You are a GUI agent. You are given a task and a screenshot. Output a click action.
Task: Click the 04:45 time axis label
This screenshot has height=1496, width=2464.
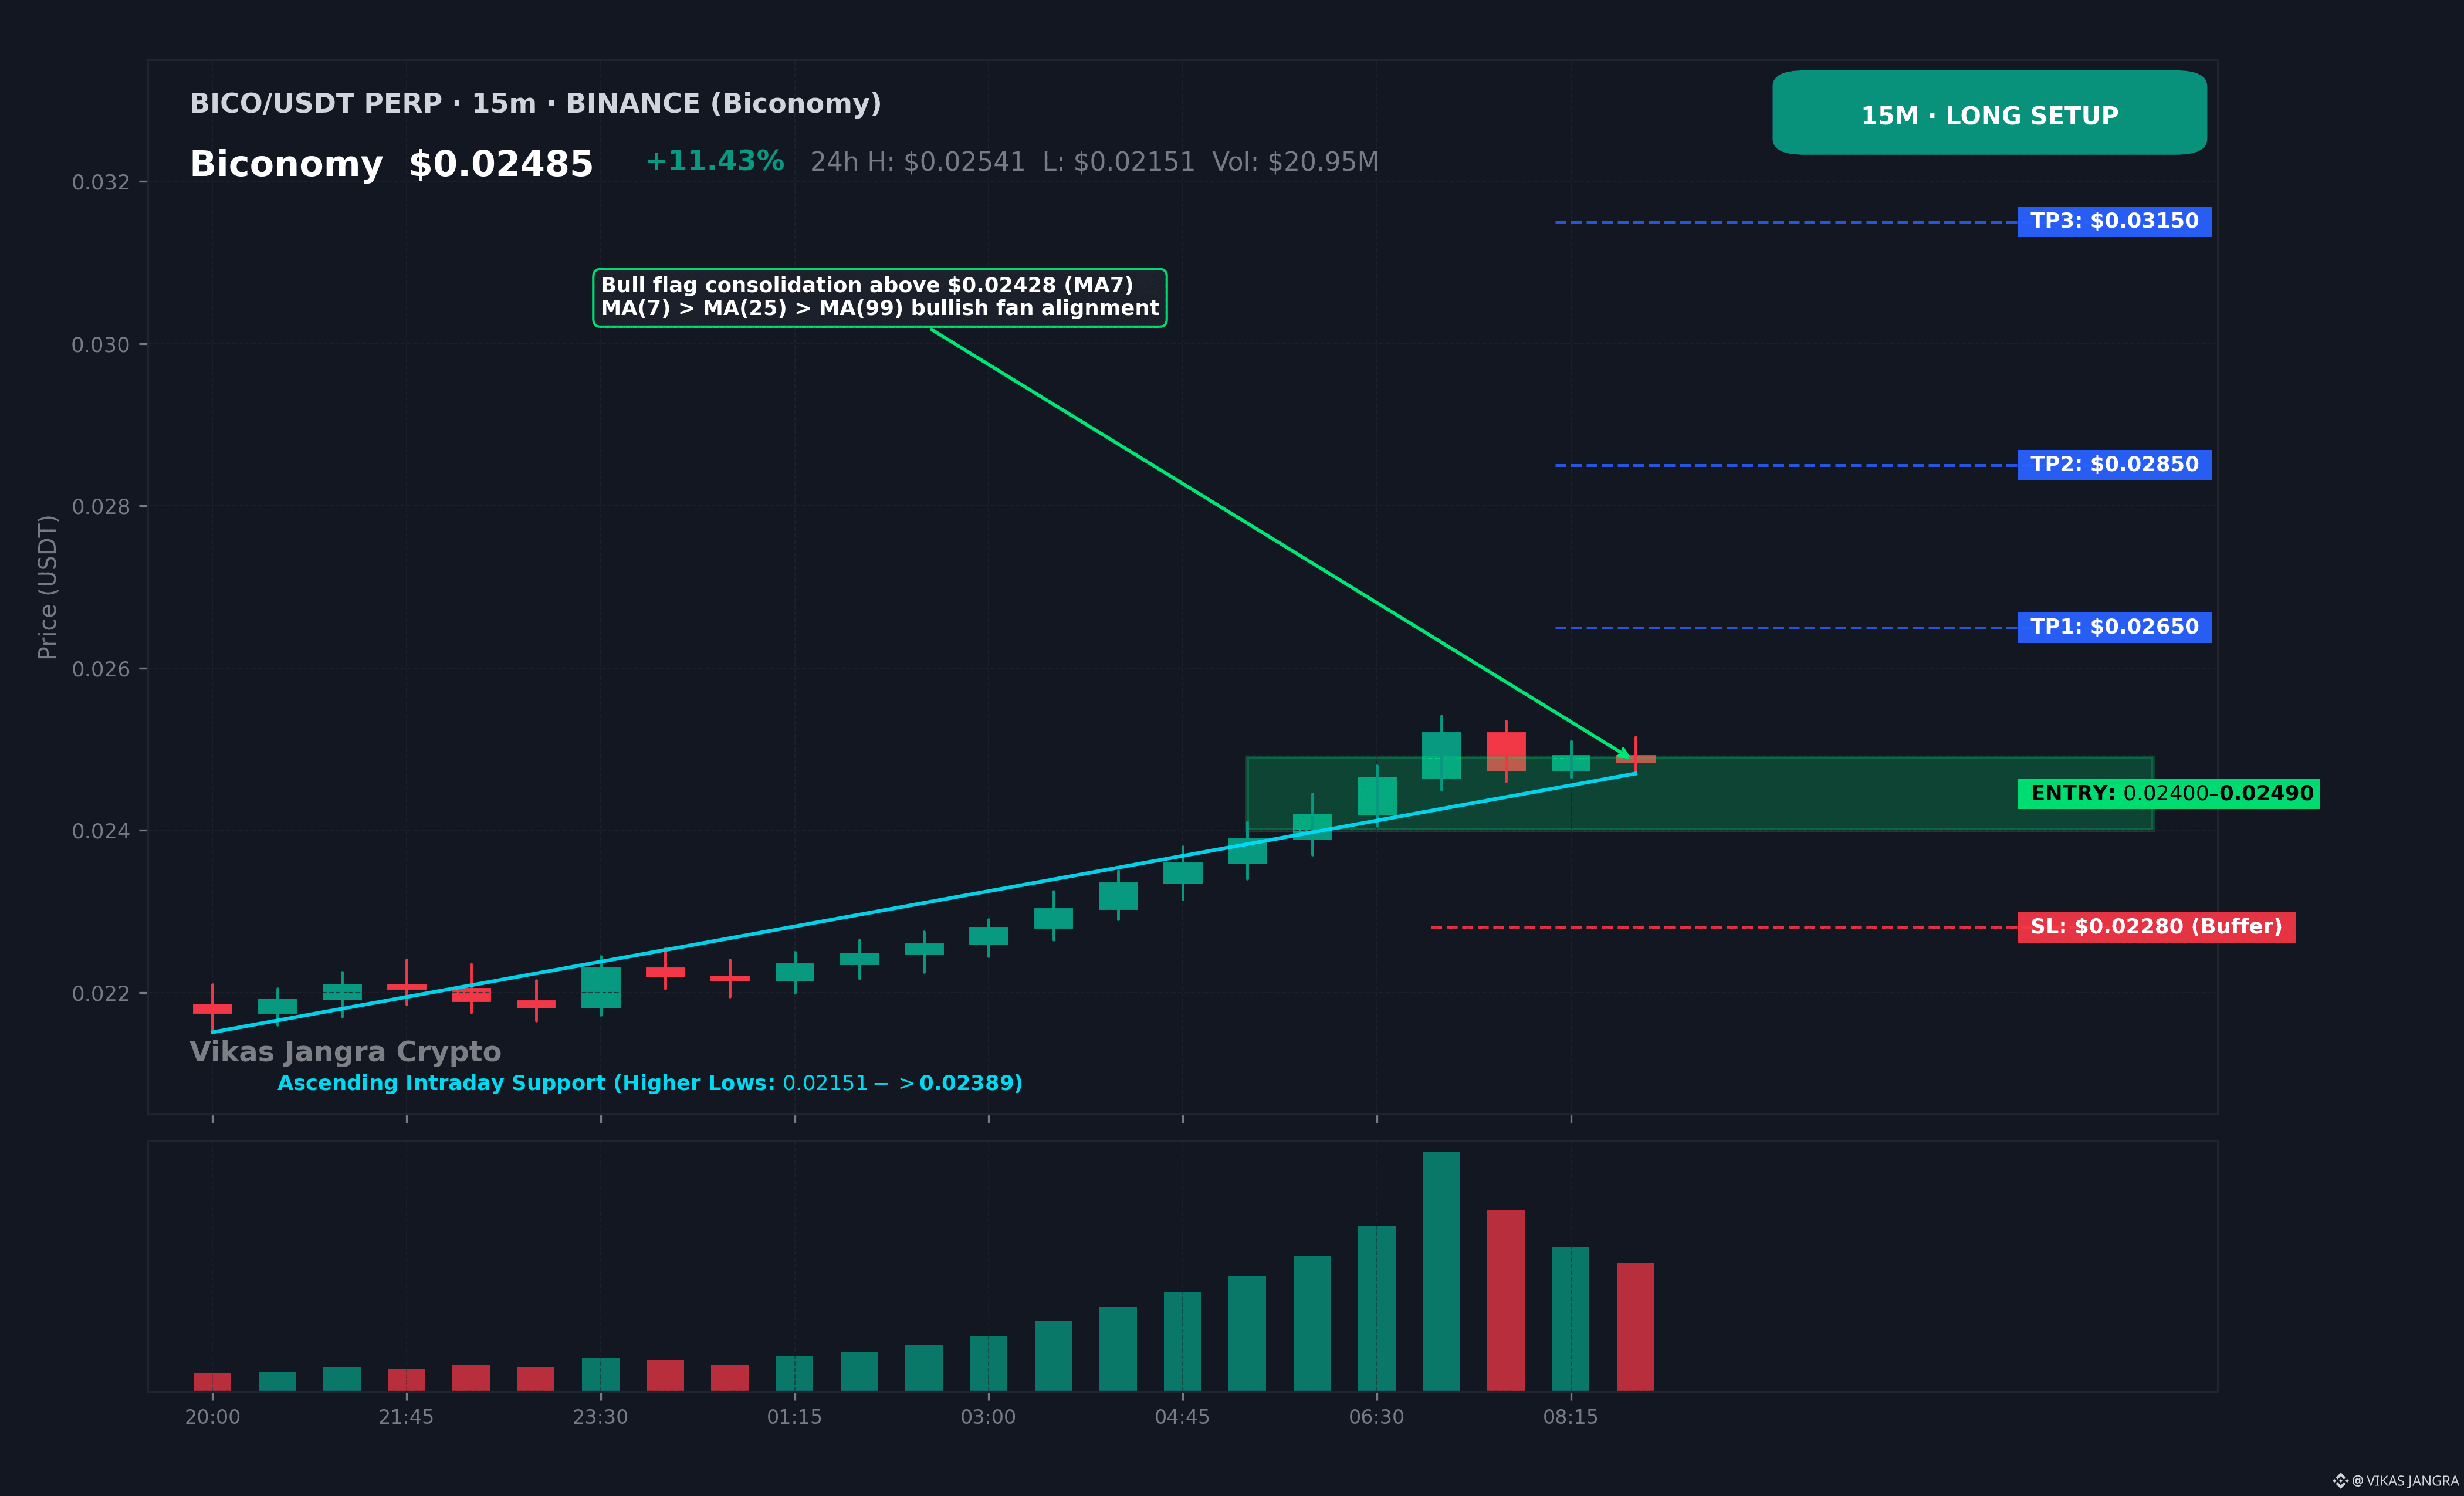(x=1182, y=1417)
